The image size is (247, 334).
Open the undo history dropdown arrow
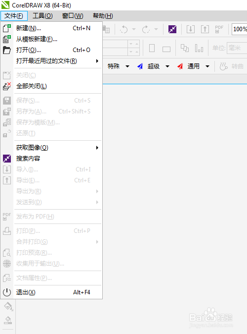tap(134, 29)
